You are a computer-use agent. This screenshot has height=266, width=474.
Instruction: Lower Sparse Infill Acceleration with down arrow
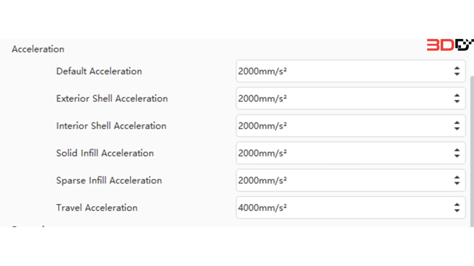(457, 183)
